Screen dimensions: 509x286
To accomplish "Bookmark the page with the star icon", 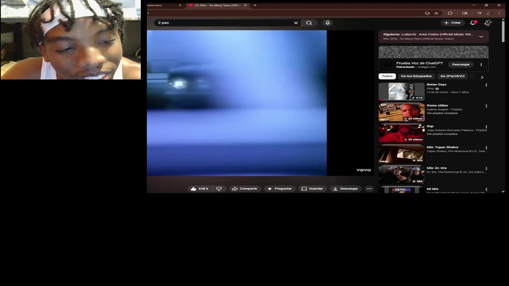I will tap(436, 13).
